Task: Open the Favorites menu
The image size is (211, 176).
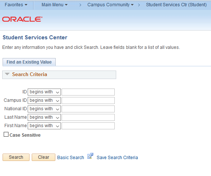Action: click(16, 5)
